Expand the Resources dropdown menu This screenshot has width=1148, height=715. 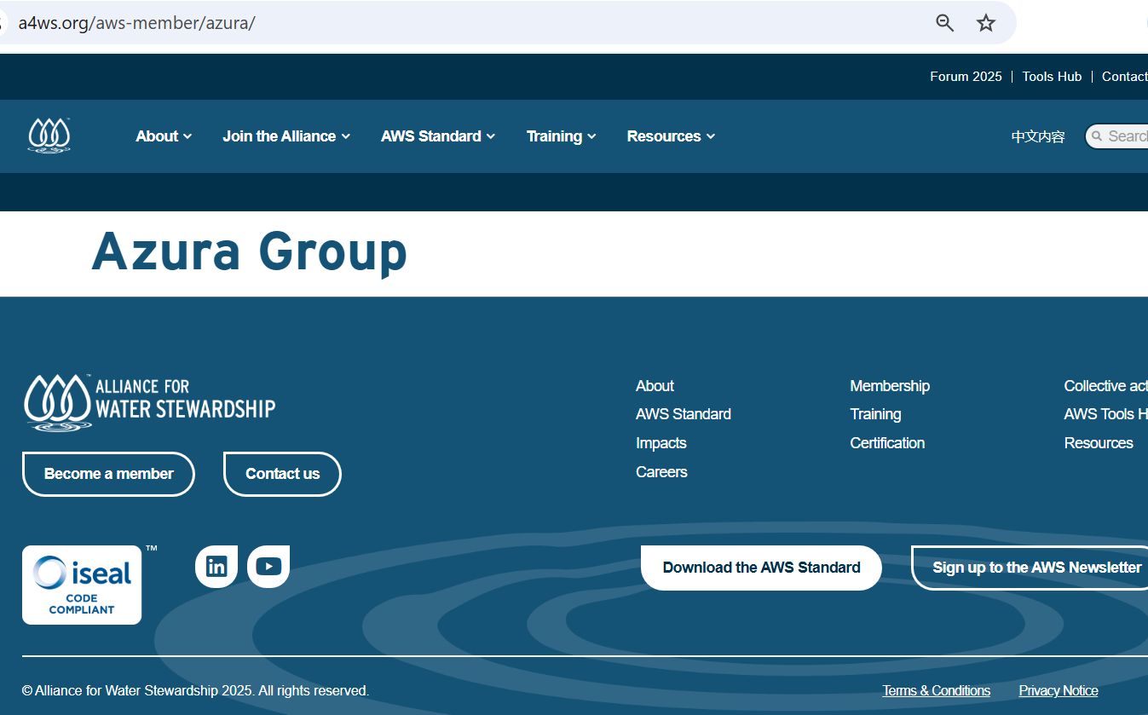(671, 136)
